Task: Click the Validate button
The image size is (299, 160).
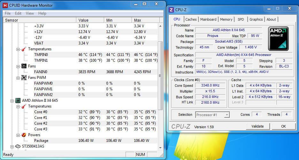Action: click(257, 126)
